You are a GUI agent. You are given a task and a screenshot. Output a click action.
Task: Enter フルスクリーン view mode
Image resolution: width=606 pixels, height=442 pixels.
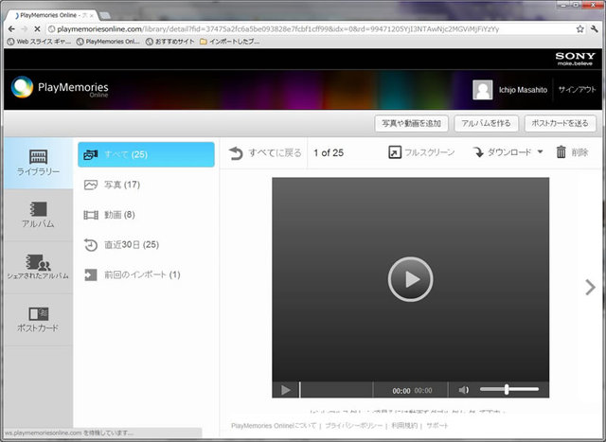[421, 152]
